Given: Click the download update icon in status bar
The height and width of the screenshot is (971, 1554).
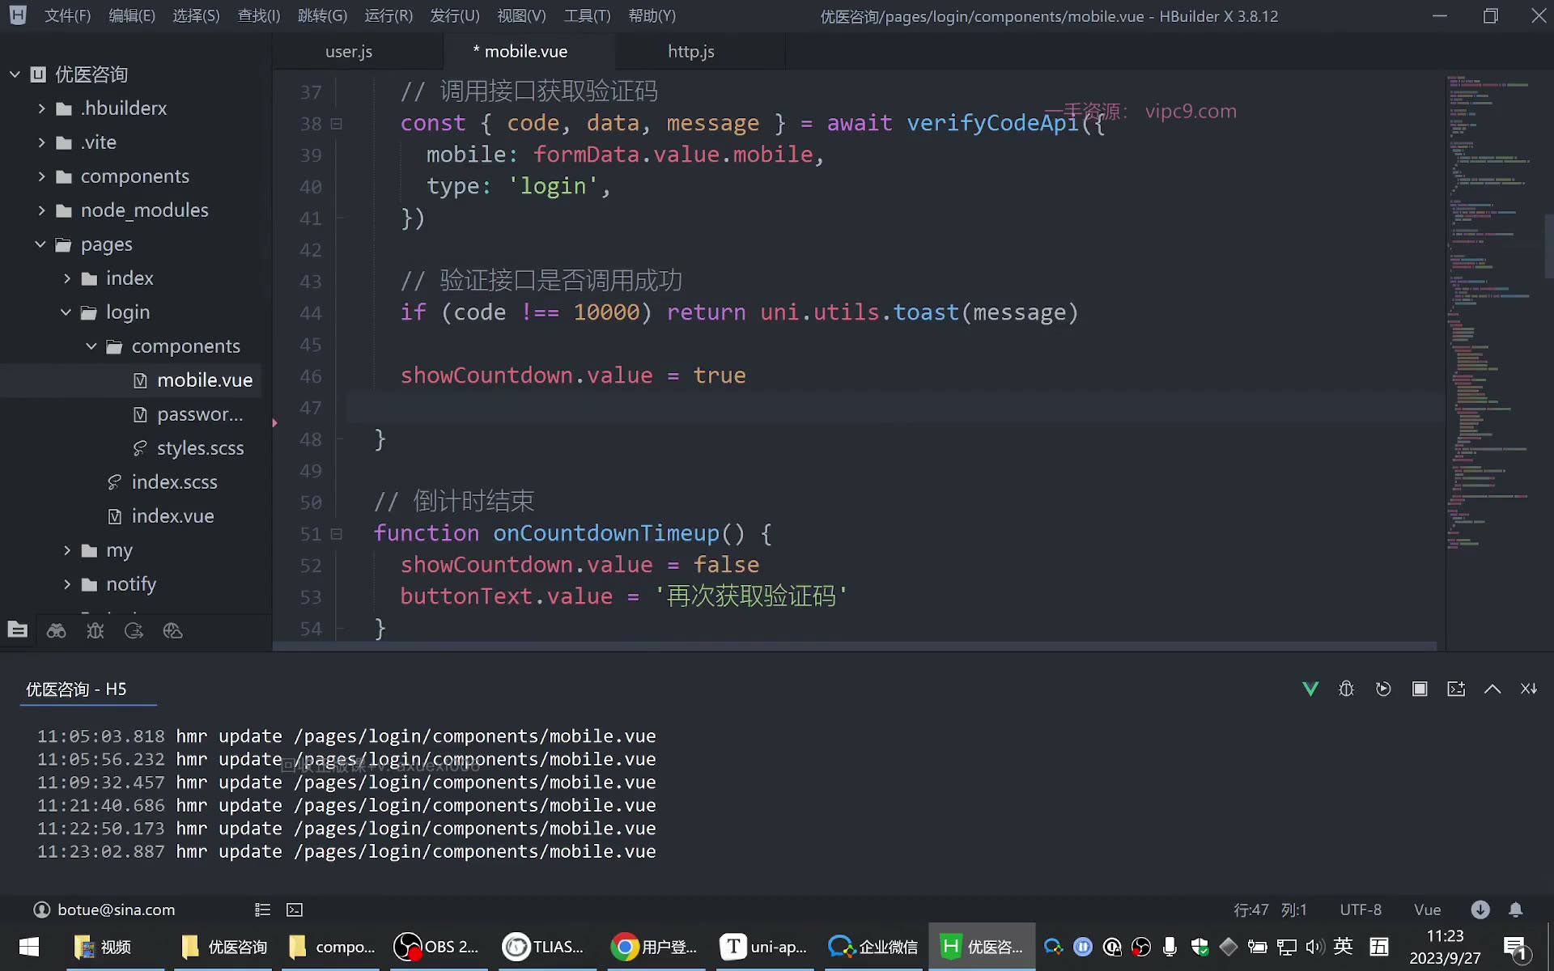Looking at the screenshot, I should click(1480, 910).
